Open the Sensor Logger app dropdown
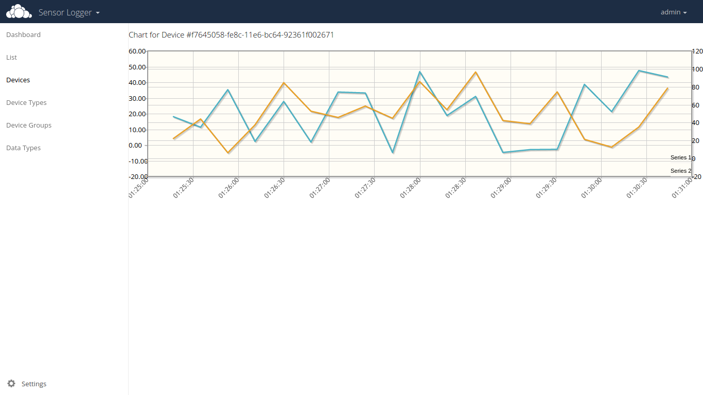The width and height of the screenshot is (703, 395). pyautogui.click(x=69, y=12)
